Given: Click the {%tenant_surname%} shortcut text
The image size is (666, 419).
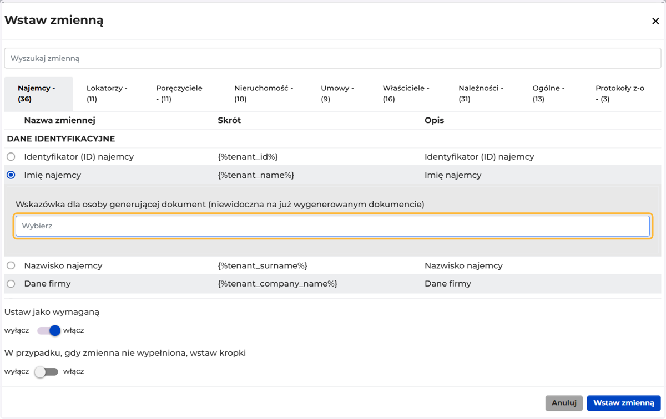Looking at the screenshot, I should point(263,265).
